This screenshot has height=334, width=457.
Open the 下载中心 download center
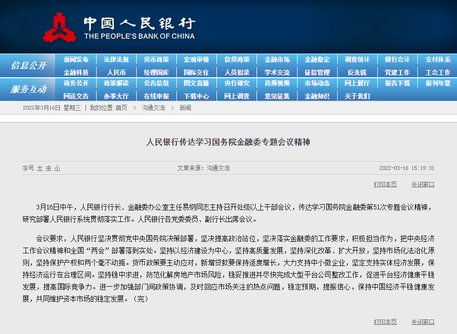point(197,96)
